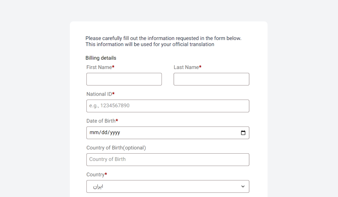Open the date picker calendar icon
Image resolution: width=338 pixels, height=197 pixels.
click(243, 133)
